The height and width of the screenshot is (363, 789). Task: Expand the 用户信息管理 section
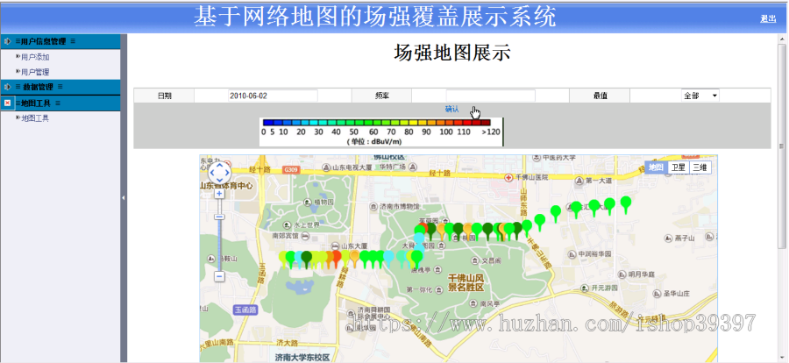60,41
